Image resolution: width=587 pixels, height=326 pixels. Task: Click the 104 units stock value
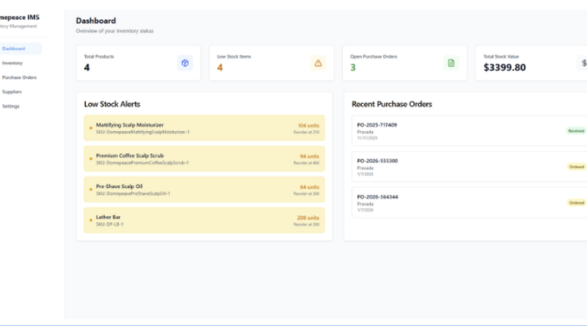308,125
